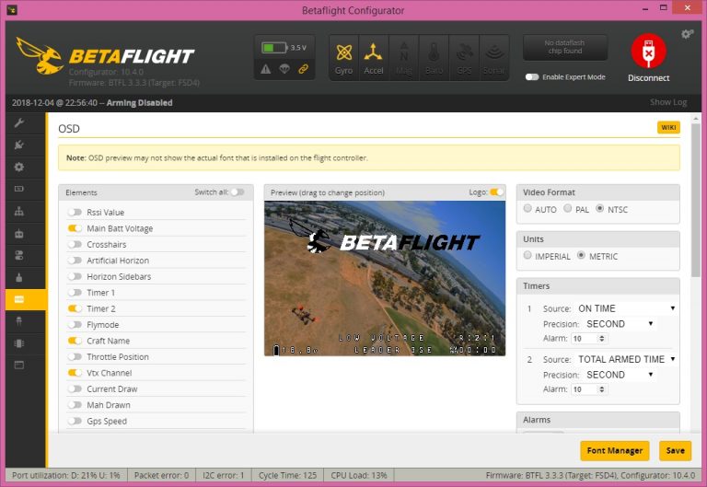Open the PID Tuning hierarchy icon
This screenshot has height=487, width=707.
coord(19,211)
